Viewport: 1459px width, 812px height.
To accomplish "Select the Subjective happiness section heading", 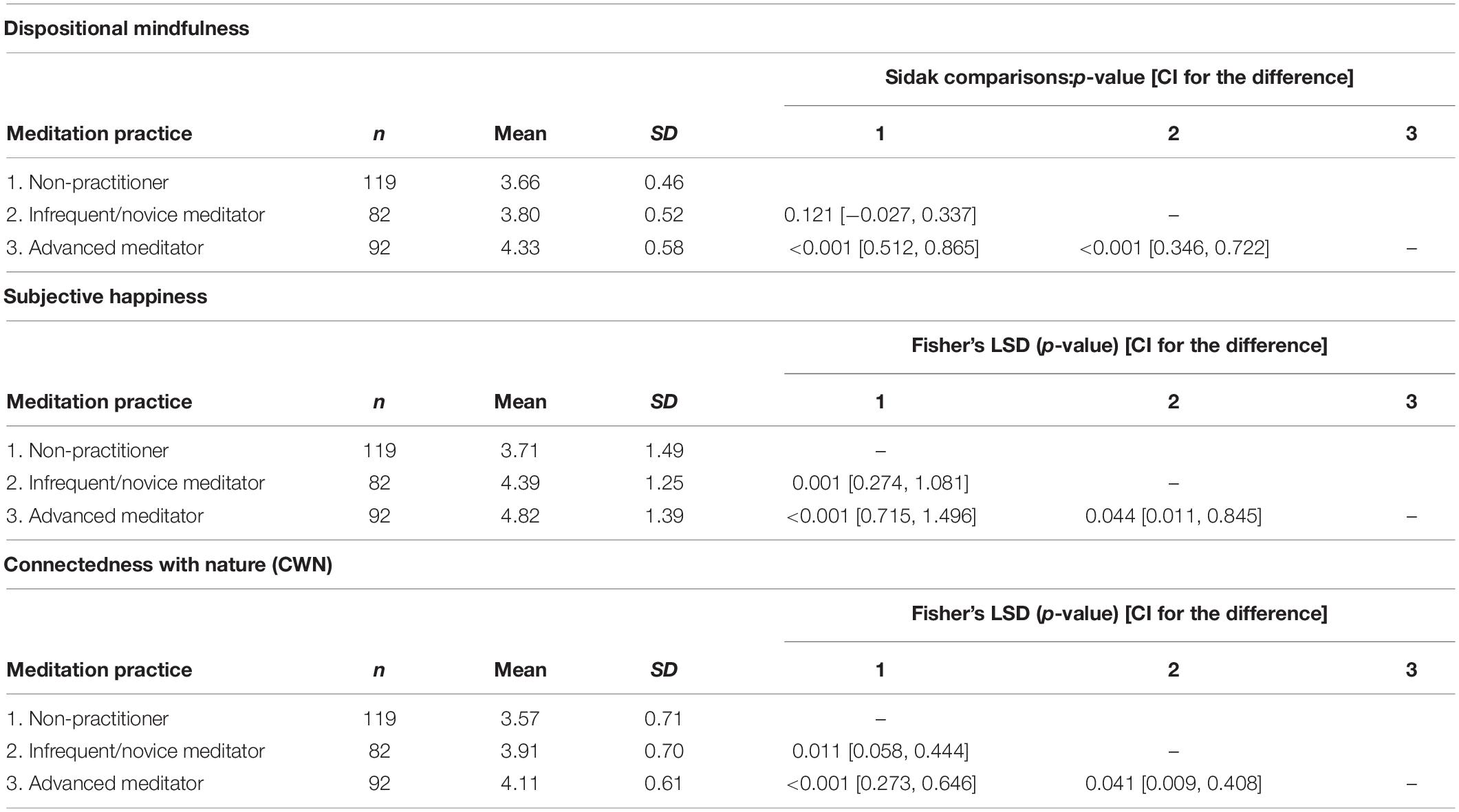I will 105,296.
